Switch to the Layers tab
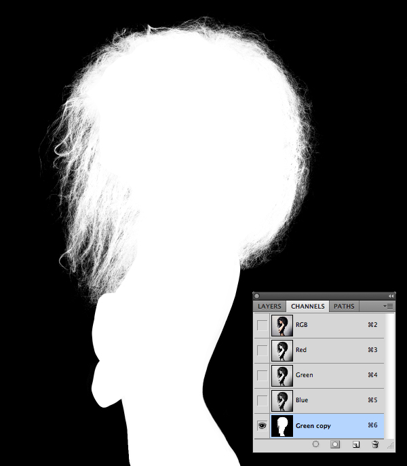This screenshot has height=466, width=407. click(269, 306)
